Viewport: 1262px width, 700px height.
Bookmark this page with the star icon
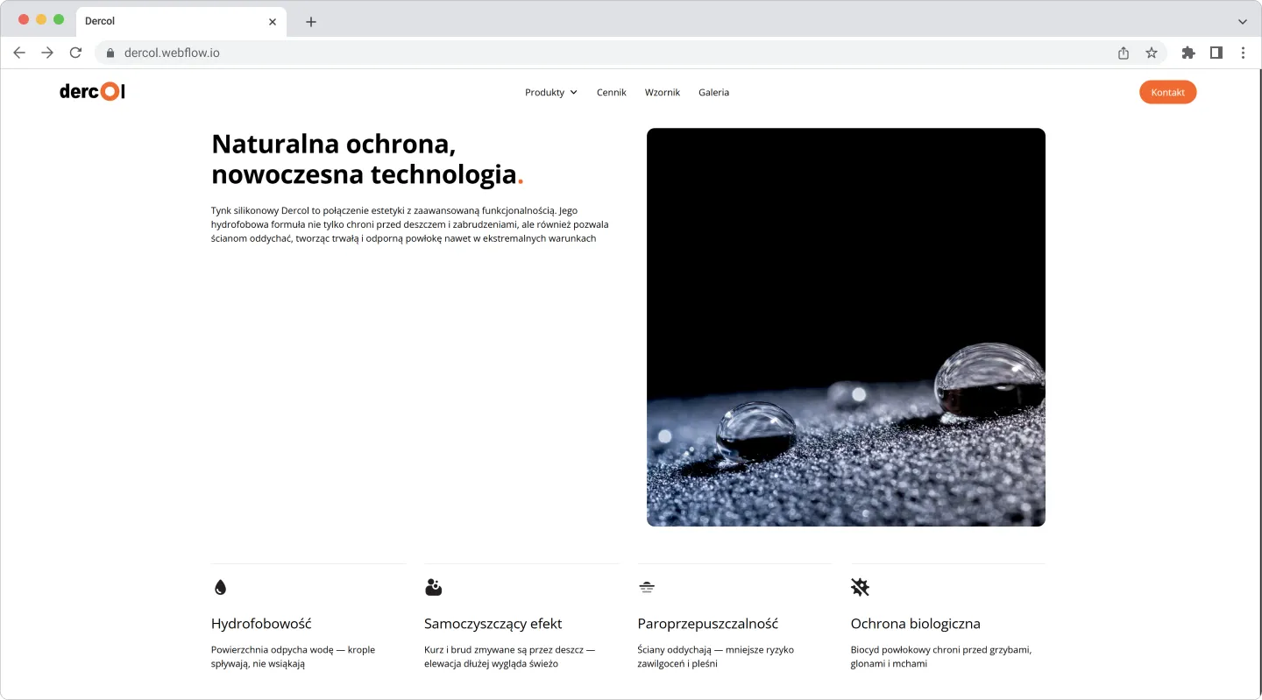[x=1152, y=53]
